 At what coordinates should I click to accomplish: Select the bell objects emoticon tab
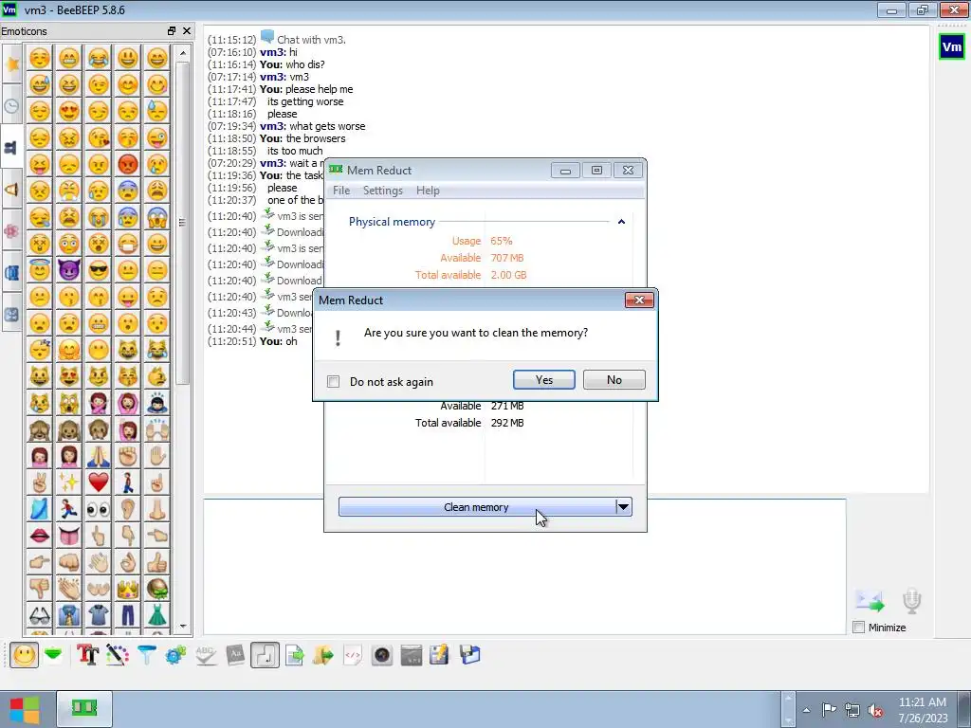pyautogui.click(x=11, y=190)
